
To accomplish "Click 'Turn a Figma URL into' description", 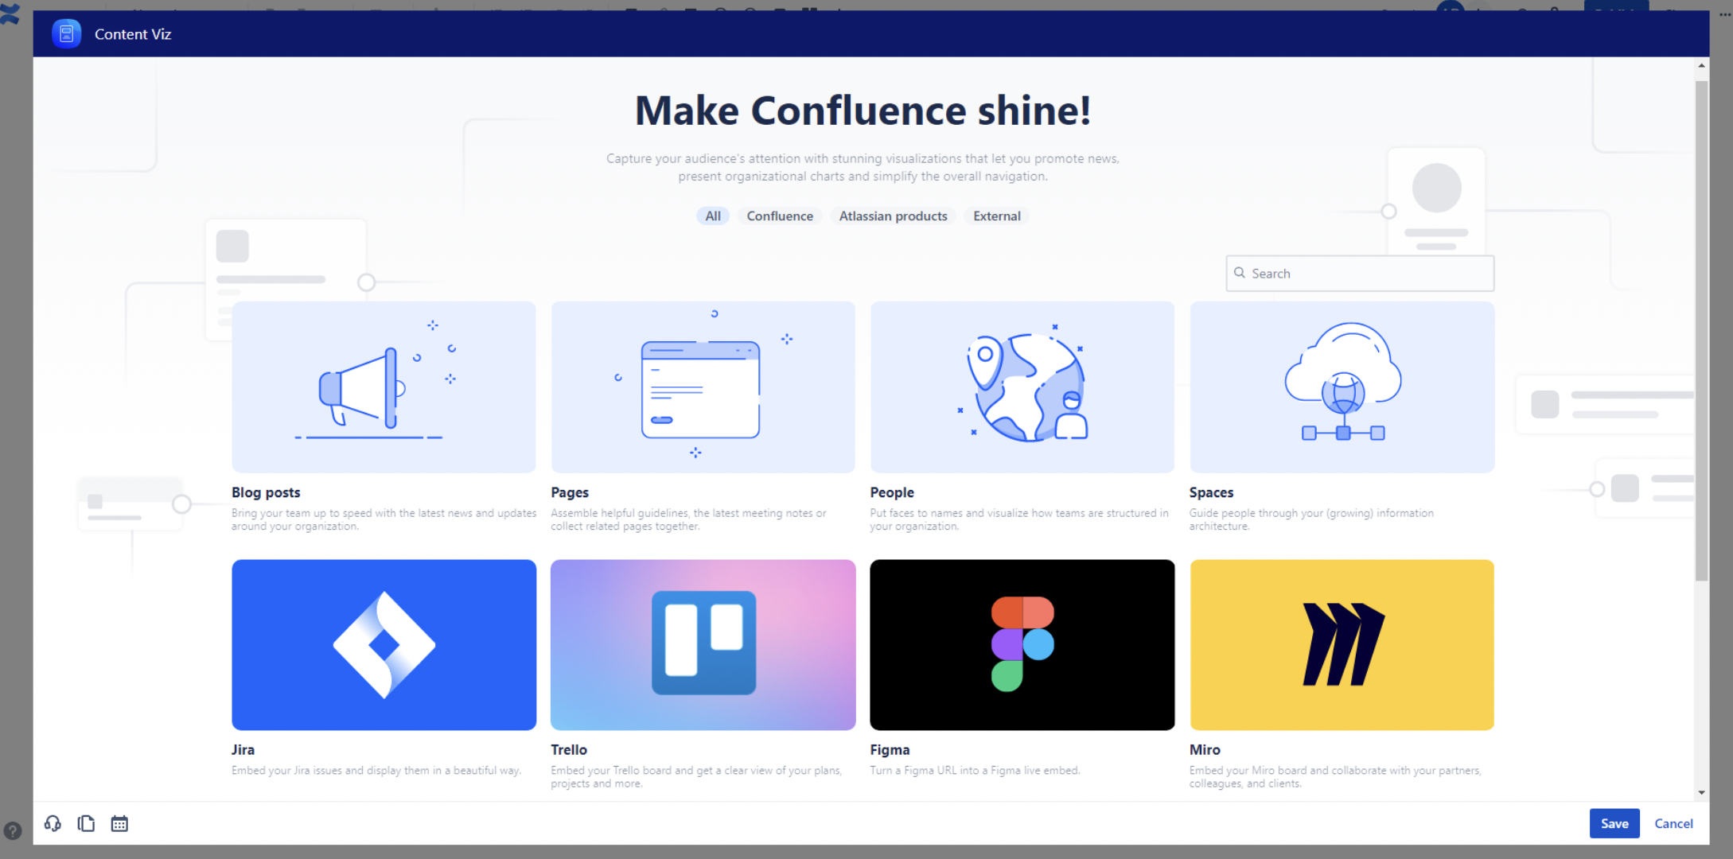I will coord(975,770).
